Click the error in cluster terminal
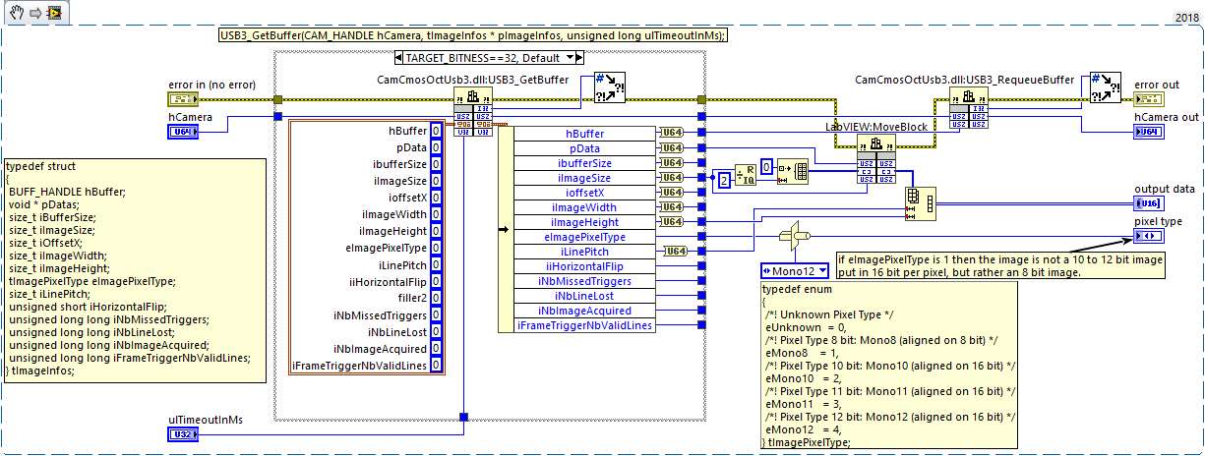 coord(184,100)
